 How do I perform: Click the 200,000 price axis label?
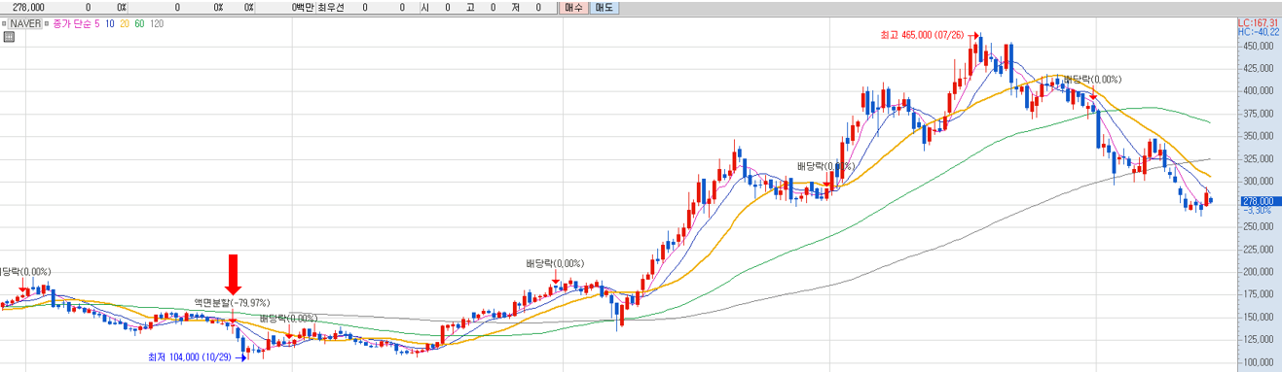coord(1258,272)
